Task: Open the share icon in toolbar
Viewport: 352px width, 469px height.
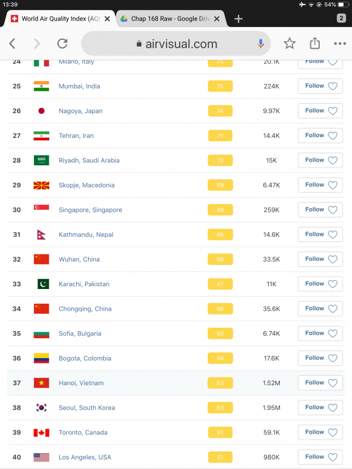Action: pos(314,43)
